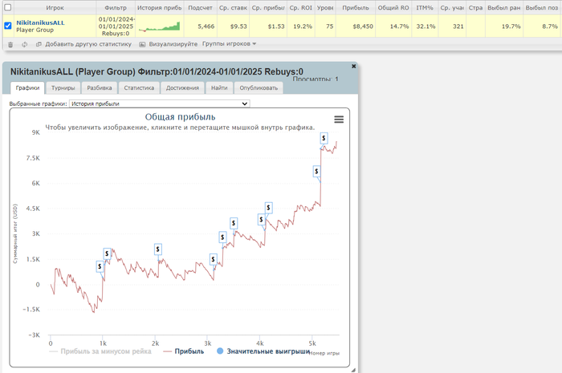Click the 19.2% average ROI value
Image resolution: width=562 pixels, height=373 pixels.
point(303,26)
